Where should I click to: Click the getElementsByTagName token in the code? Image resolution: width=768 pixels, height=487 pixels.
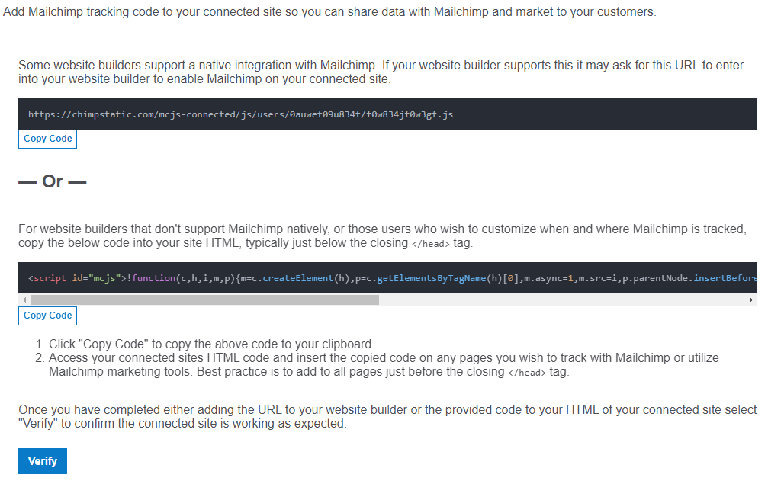431,278
